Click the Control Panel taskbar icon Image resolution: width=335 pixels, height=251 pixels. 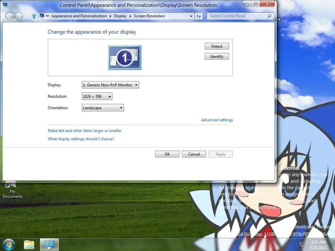(x=49, y=244)
